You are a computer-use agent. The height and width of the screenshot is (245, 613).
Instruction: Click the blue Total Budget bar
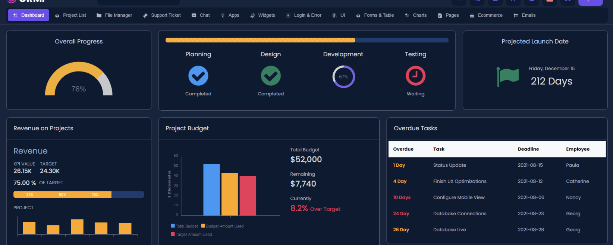coord(211,190)
